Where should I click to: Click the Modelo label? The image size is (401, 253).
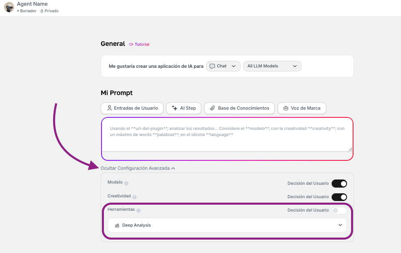(x=115, y=182)
